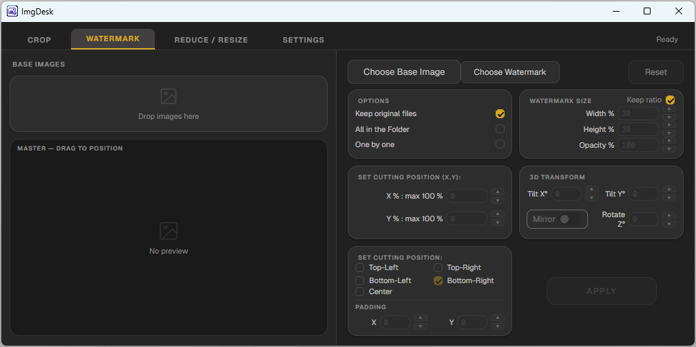Click the Height % input field
The image size is (696, 347).
coord(638,129)
